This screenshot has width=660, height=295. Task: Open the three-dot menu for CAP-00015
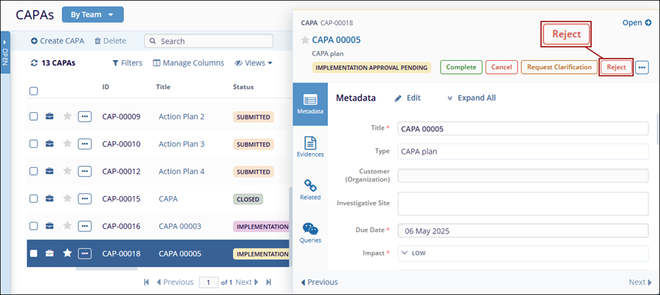[85, 198]
